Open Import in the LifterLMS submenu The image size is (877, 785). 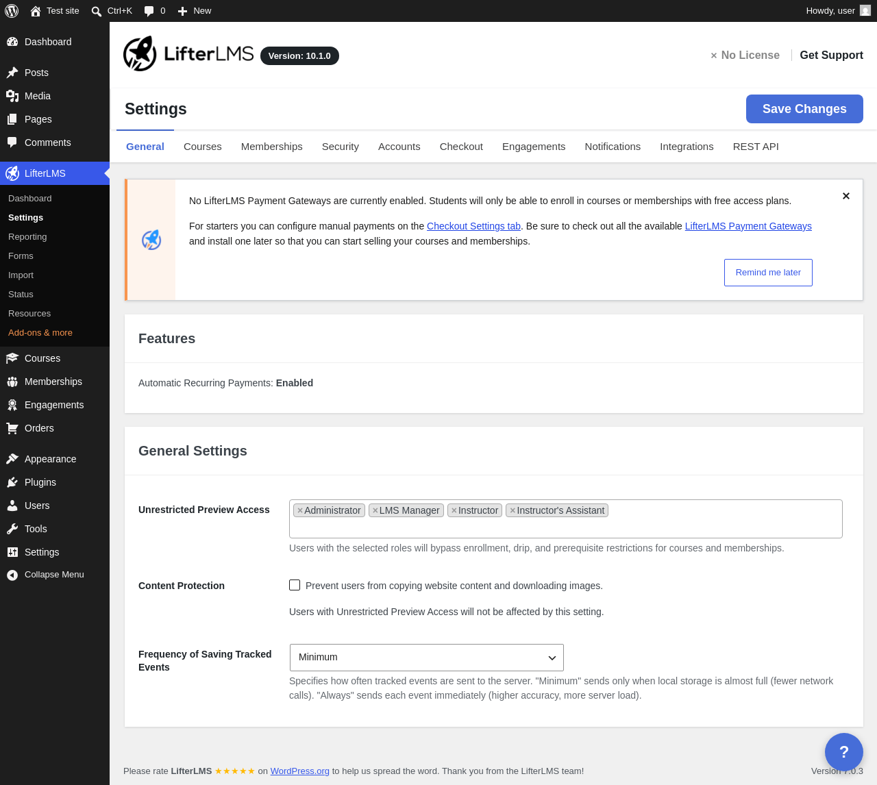(21, 275)
